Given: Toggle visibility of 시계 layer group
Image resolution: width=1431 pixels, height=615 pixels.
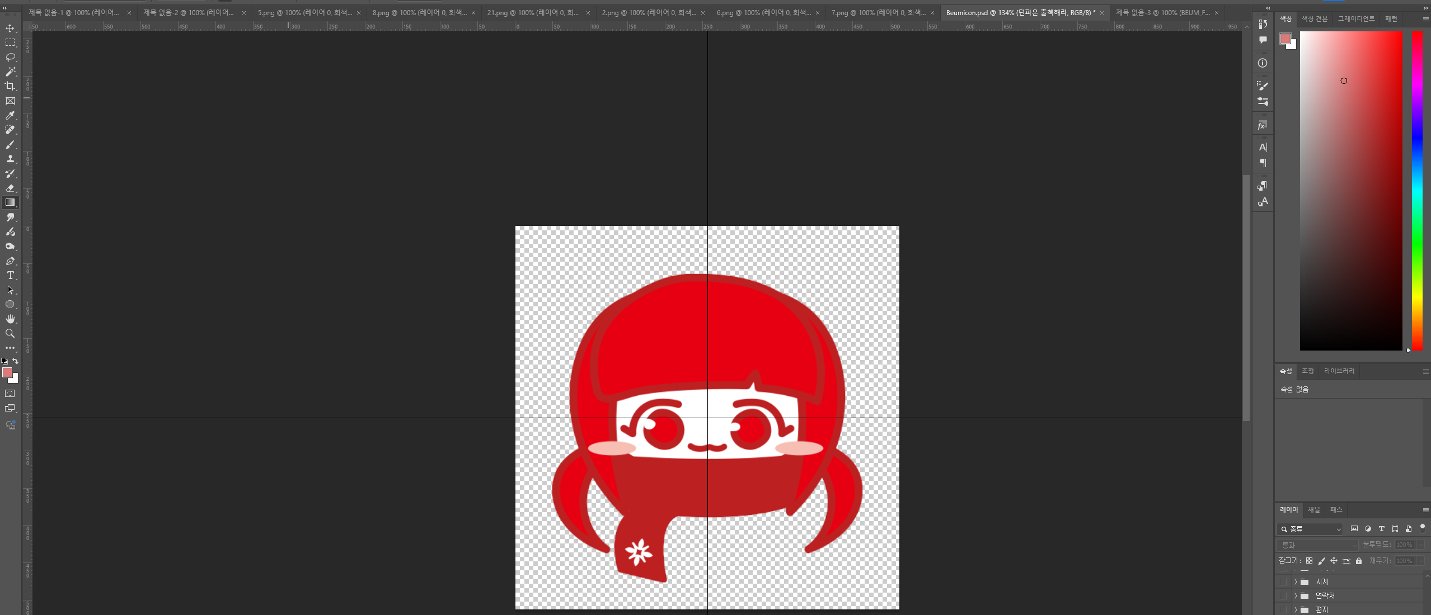Looking at the screenshot, I should coord(1283,581).
